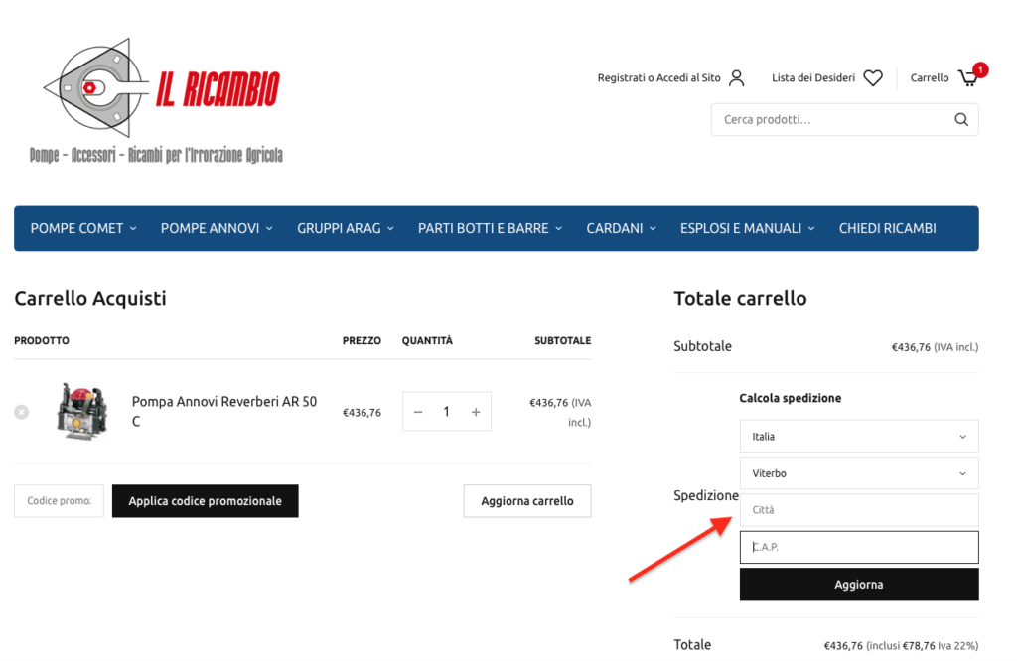This screenshot has width=1017, height=661.
Task: Click Applica codice promozionale button
Action: [x=205, y=501]
